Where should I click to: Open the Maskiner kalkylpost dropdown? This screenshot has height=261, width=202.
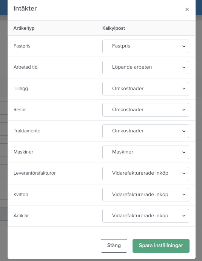coord(146,152)
